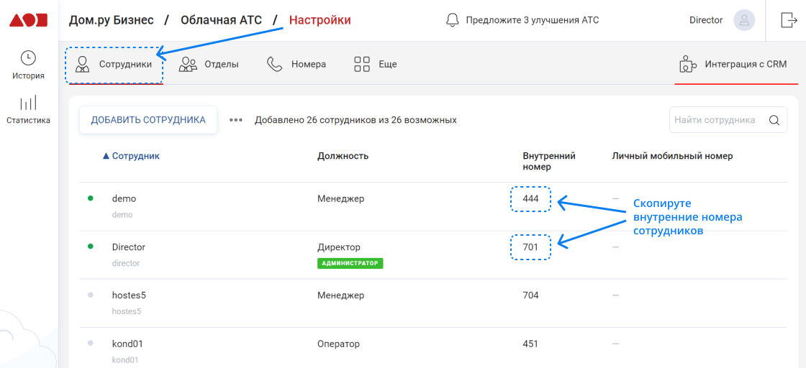806x368 pixels.
Task: Click the Дом.ру Бизнес breadcrumb
Action: pyautogui.click(x=111, y=20)
